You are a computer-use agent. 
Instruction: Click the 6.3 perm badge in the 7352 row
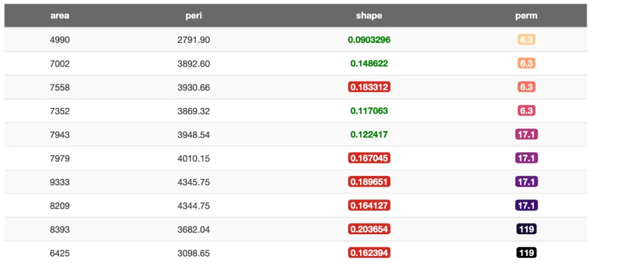click(527, 111)
